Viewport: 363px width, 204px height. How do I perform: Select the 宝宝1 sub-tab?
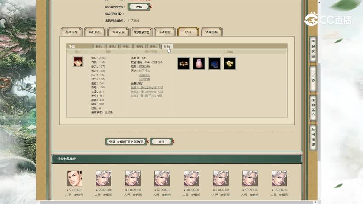99,46
